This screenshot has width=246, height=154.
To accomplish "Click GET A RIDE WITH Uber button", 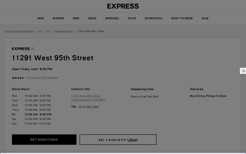I will click(118, 139).
